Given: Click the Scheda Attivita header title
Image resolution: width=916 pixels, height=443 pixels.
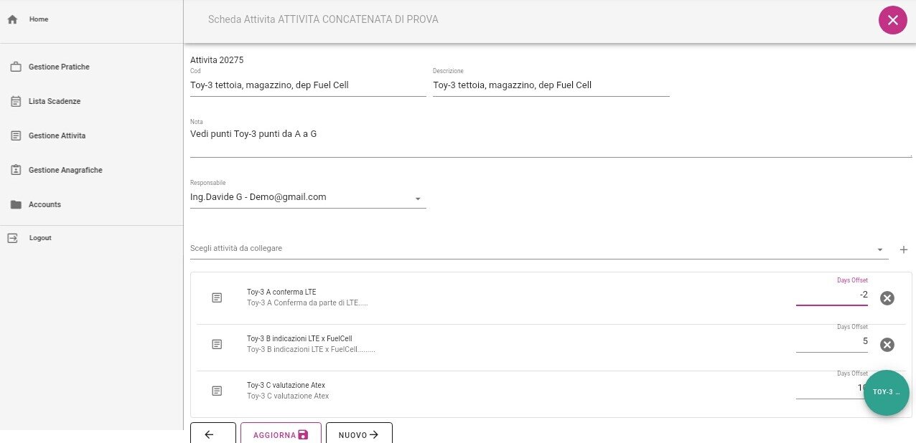Looking at the screenshot, I should tap(323, 19).
